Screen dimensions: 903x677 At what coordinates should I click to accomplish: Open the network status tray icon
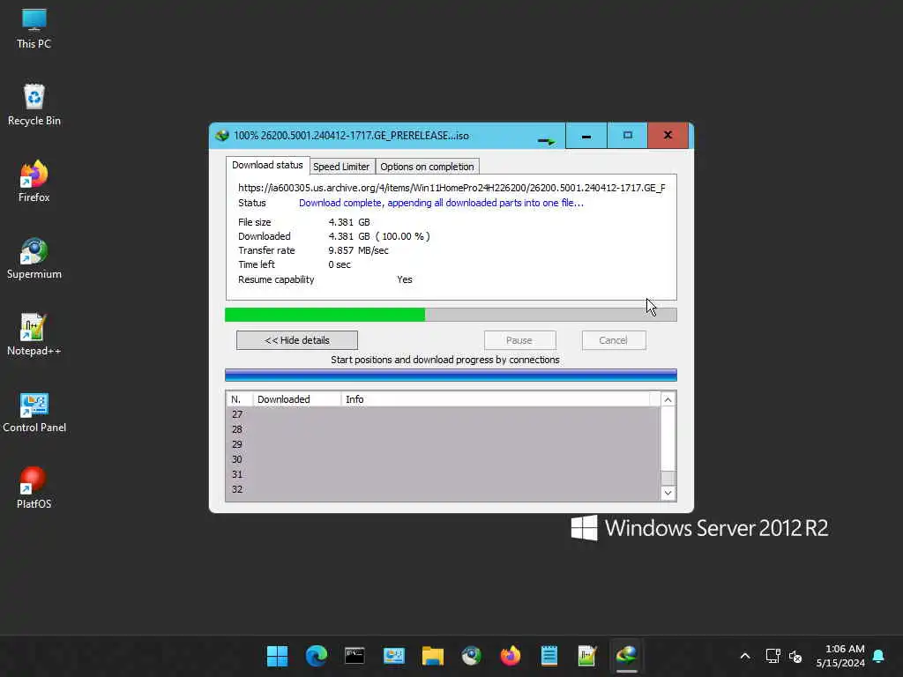pyautogui.click(x=772, y=656)
